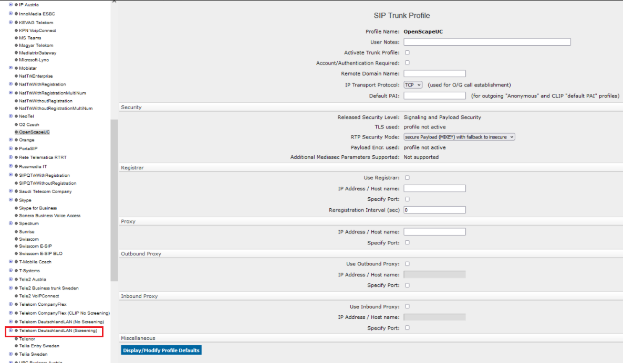Click the bullet icon beside MS Teams
This screenshot has height=363, width=623.
tap(16, 38)
